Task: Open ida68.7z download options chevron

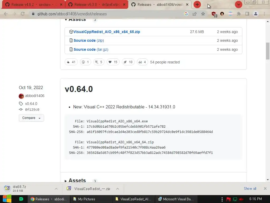Action: (56, 189)
